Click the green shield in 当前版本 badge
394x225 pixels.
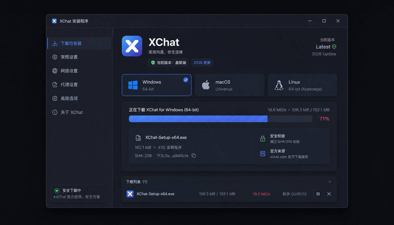tap(153, 62)
